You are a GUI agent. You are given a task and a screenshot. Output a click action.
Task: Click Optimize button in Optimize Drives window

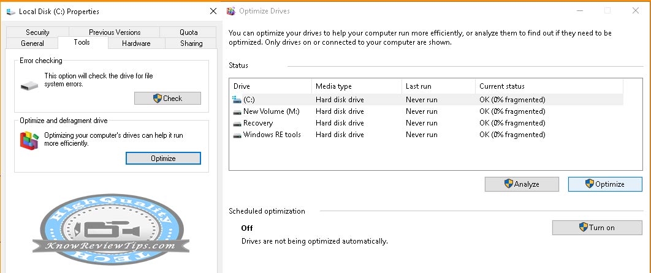(x=604, y=184)
